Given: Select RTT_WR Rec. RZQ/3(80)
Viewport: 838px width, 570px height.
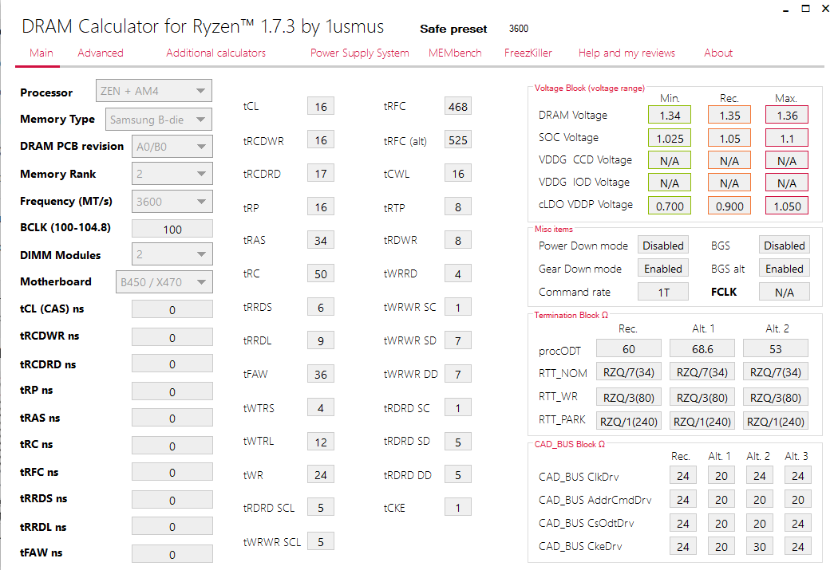Looking at the screenshot, I should pyautogui.click(x=629, y=398).
